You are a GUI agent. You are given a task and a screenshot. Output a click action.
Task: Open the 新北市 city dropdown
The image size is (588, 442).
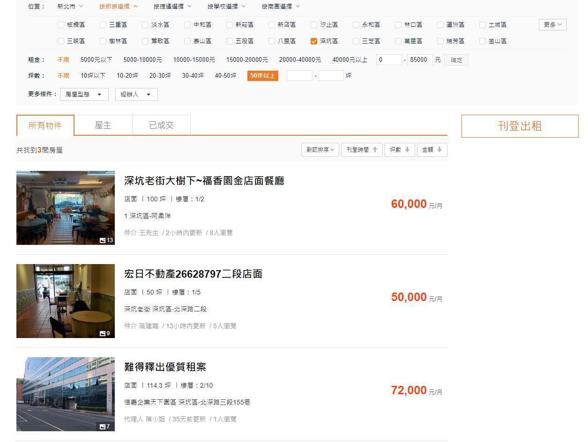(70, 7)
